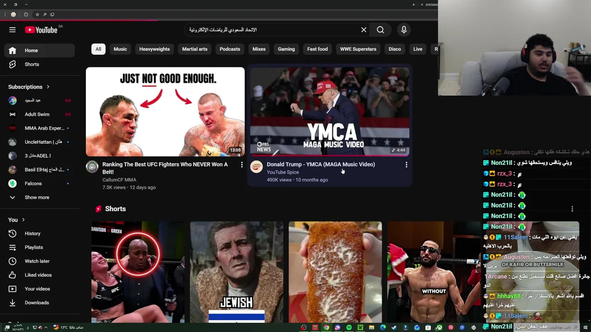Select the Gaming filter chip
591x332 pixels.
(x=286, y=49)
